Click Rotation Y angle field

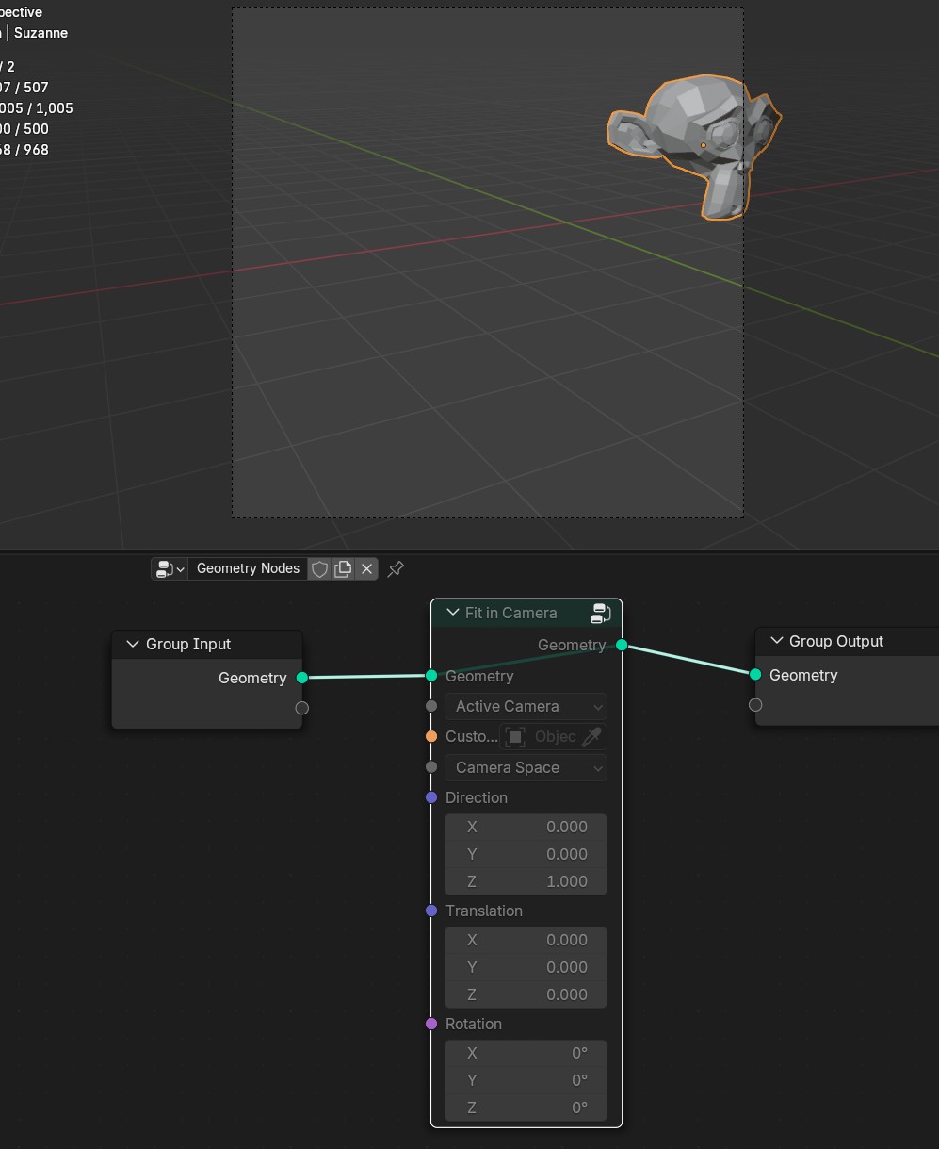[526, 1080]
